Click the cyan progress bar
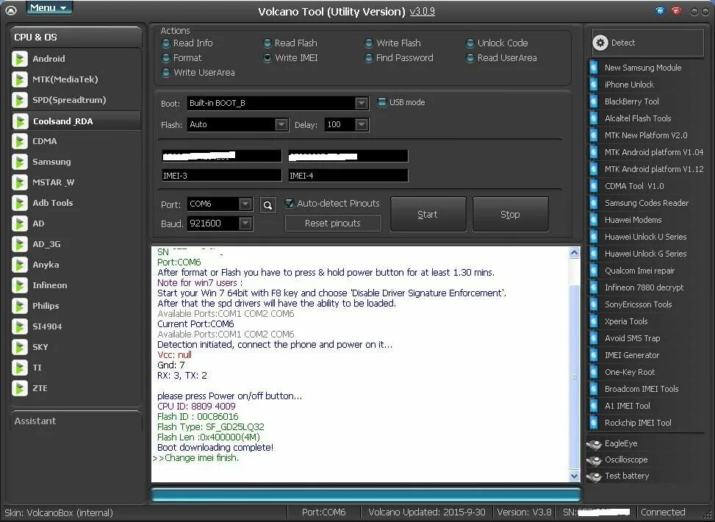The height and width of the screenshot is (522, 715). [x=366, y=495]
